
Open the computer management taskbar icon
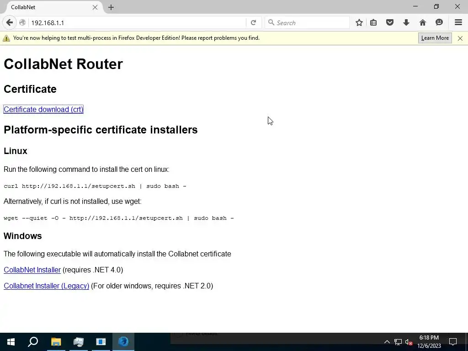79,342
